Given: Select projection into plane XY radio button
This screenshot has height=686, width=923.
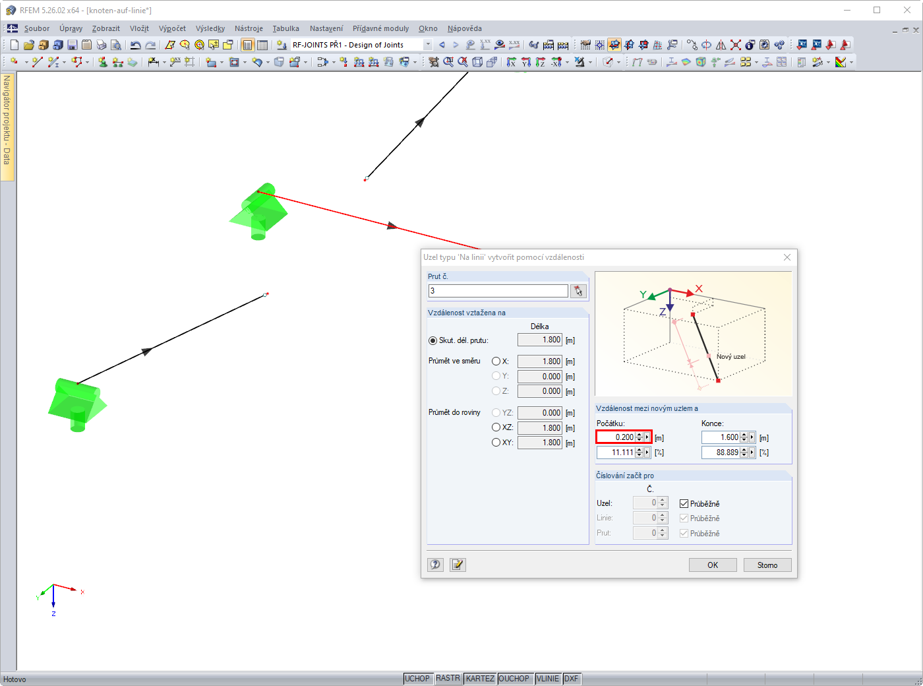Looking at the screenshot, I should click(x=496, y=443).
